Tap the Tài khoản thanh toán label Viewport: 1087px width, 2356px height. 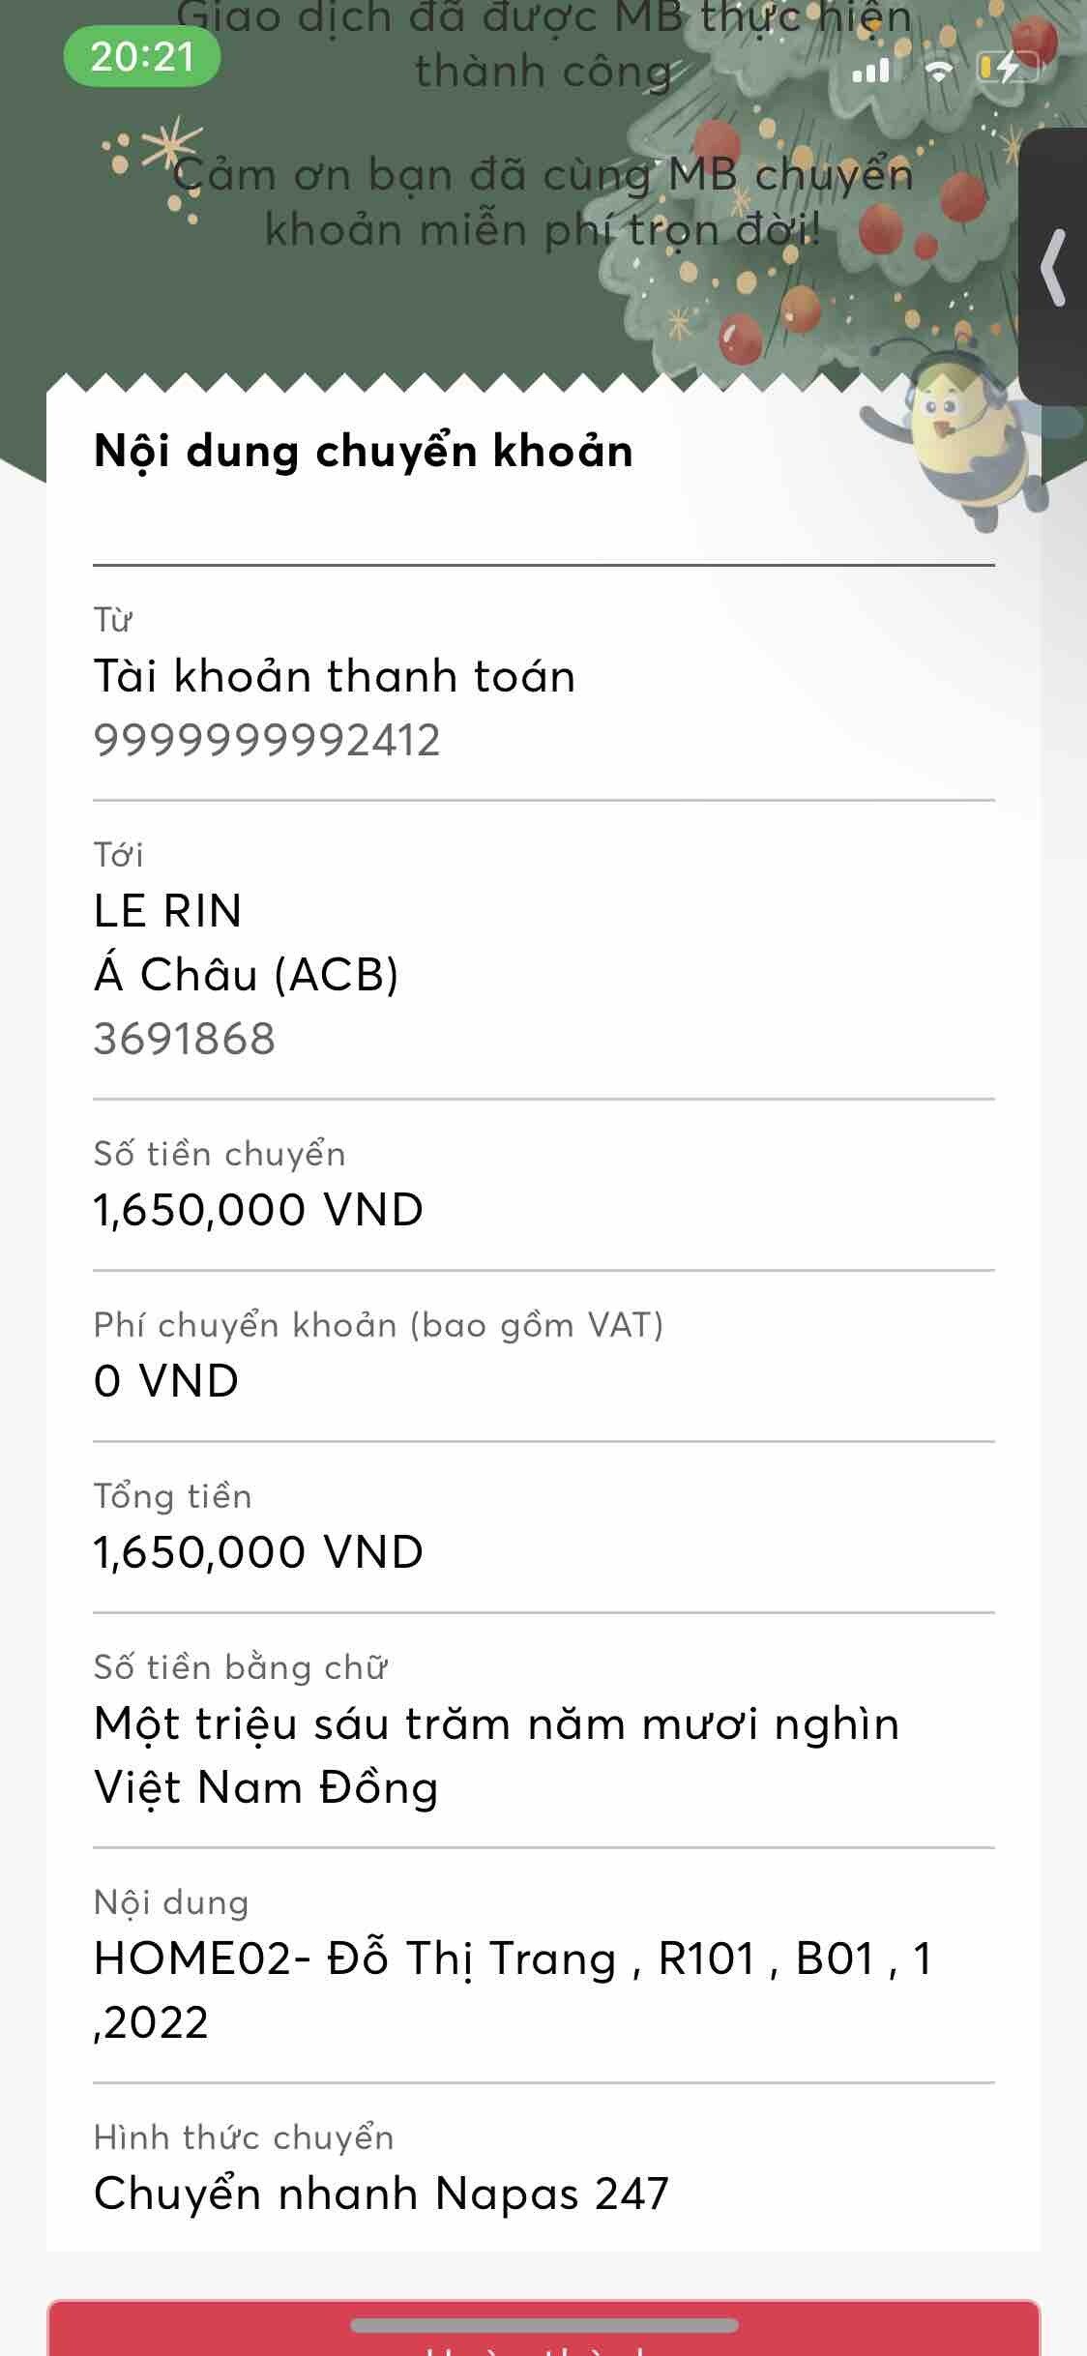(x=335, y=676)
